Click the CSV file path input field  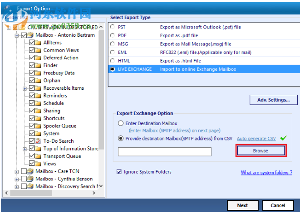[165, 152]
